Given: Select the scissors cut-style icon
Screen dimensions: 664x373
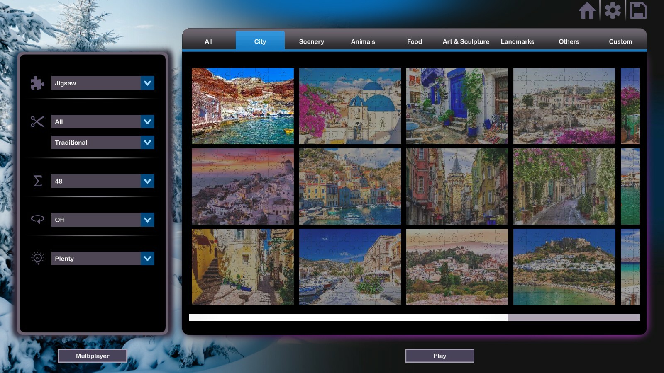Looking at the screenshot, I should [x=37, y=121].
